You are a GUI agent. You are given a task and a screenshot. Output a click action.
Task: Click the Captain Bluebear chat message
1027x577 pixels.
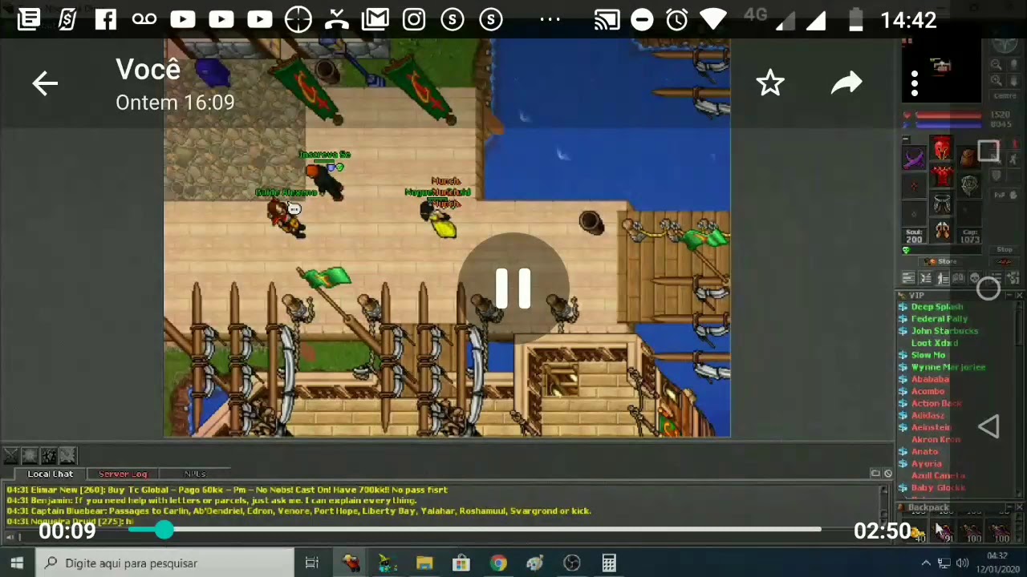click(298, 510)
